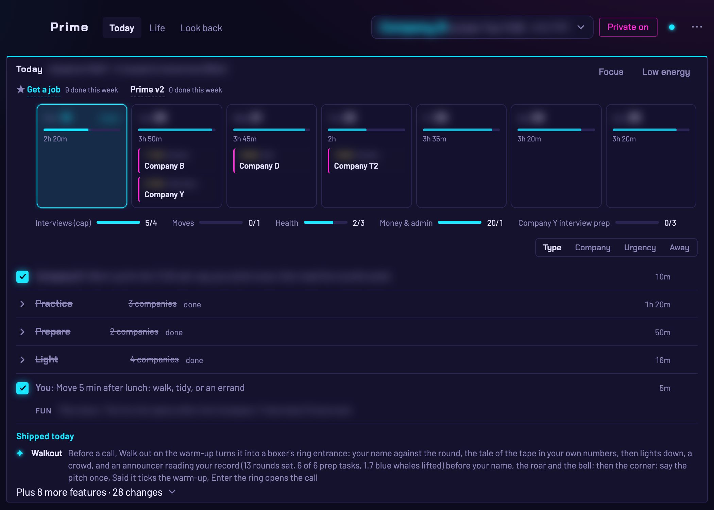The image size is (714, 510).
Task: Select the highlighted 2h 20m day card
Action: pyautogui.click(x=82, y=156)
